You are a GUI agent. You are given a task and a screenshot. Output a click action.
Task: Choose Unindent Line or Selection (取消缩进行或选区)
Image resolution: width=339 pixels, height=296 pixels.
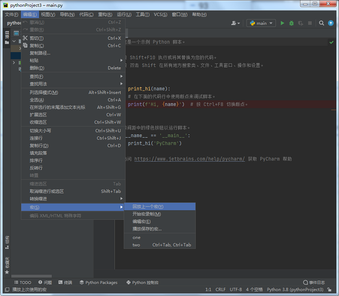pos(73,191)
